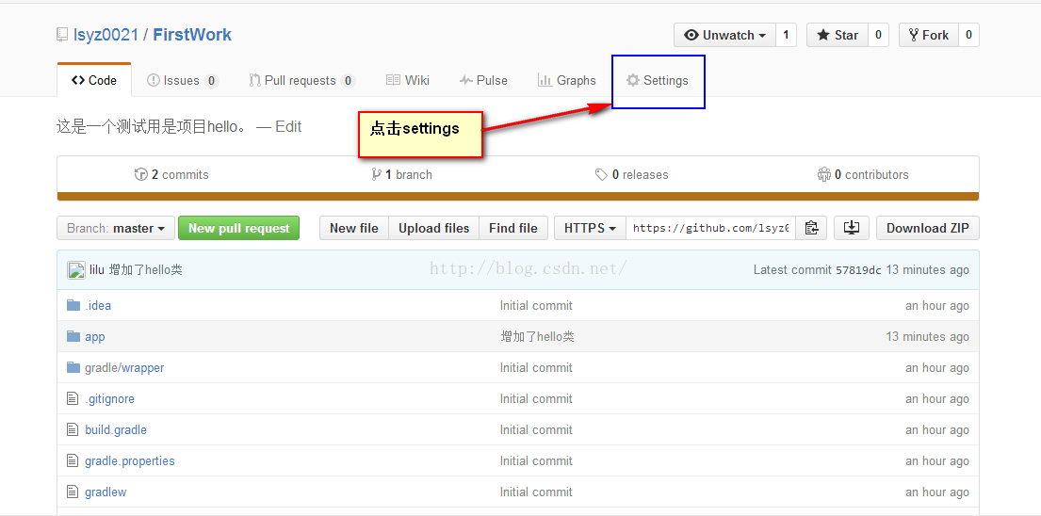
Task: Open the gradlew file
Action: (x=106, y=492)
